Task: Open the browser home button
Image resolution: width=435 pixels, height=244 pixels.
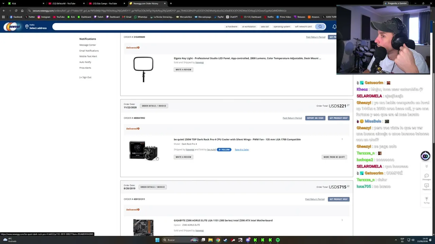Action: click(x=22, y=11)
